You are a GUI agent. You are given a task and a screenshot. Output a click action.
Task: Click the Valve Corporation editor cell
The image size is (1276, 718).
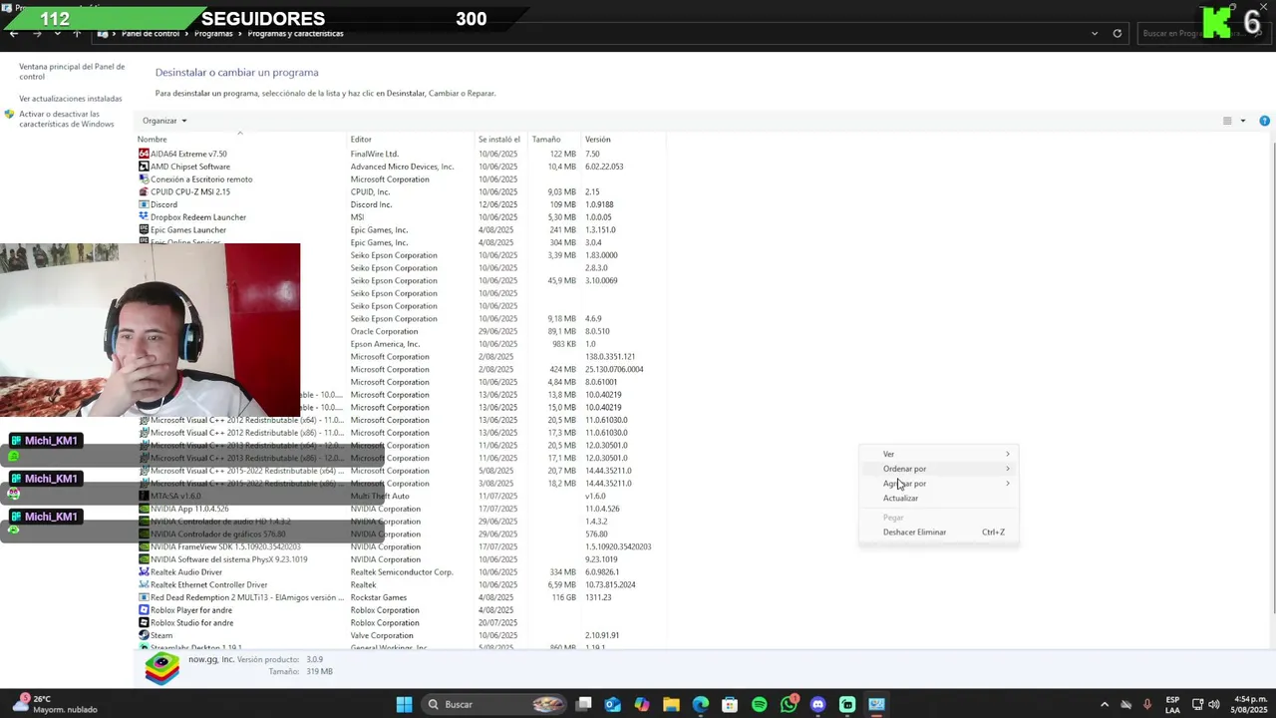[x=382, y=635]
